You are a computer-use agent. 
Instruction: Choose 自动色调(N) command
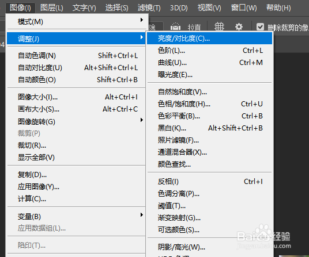tap(76, 56)
